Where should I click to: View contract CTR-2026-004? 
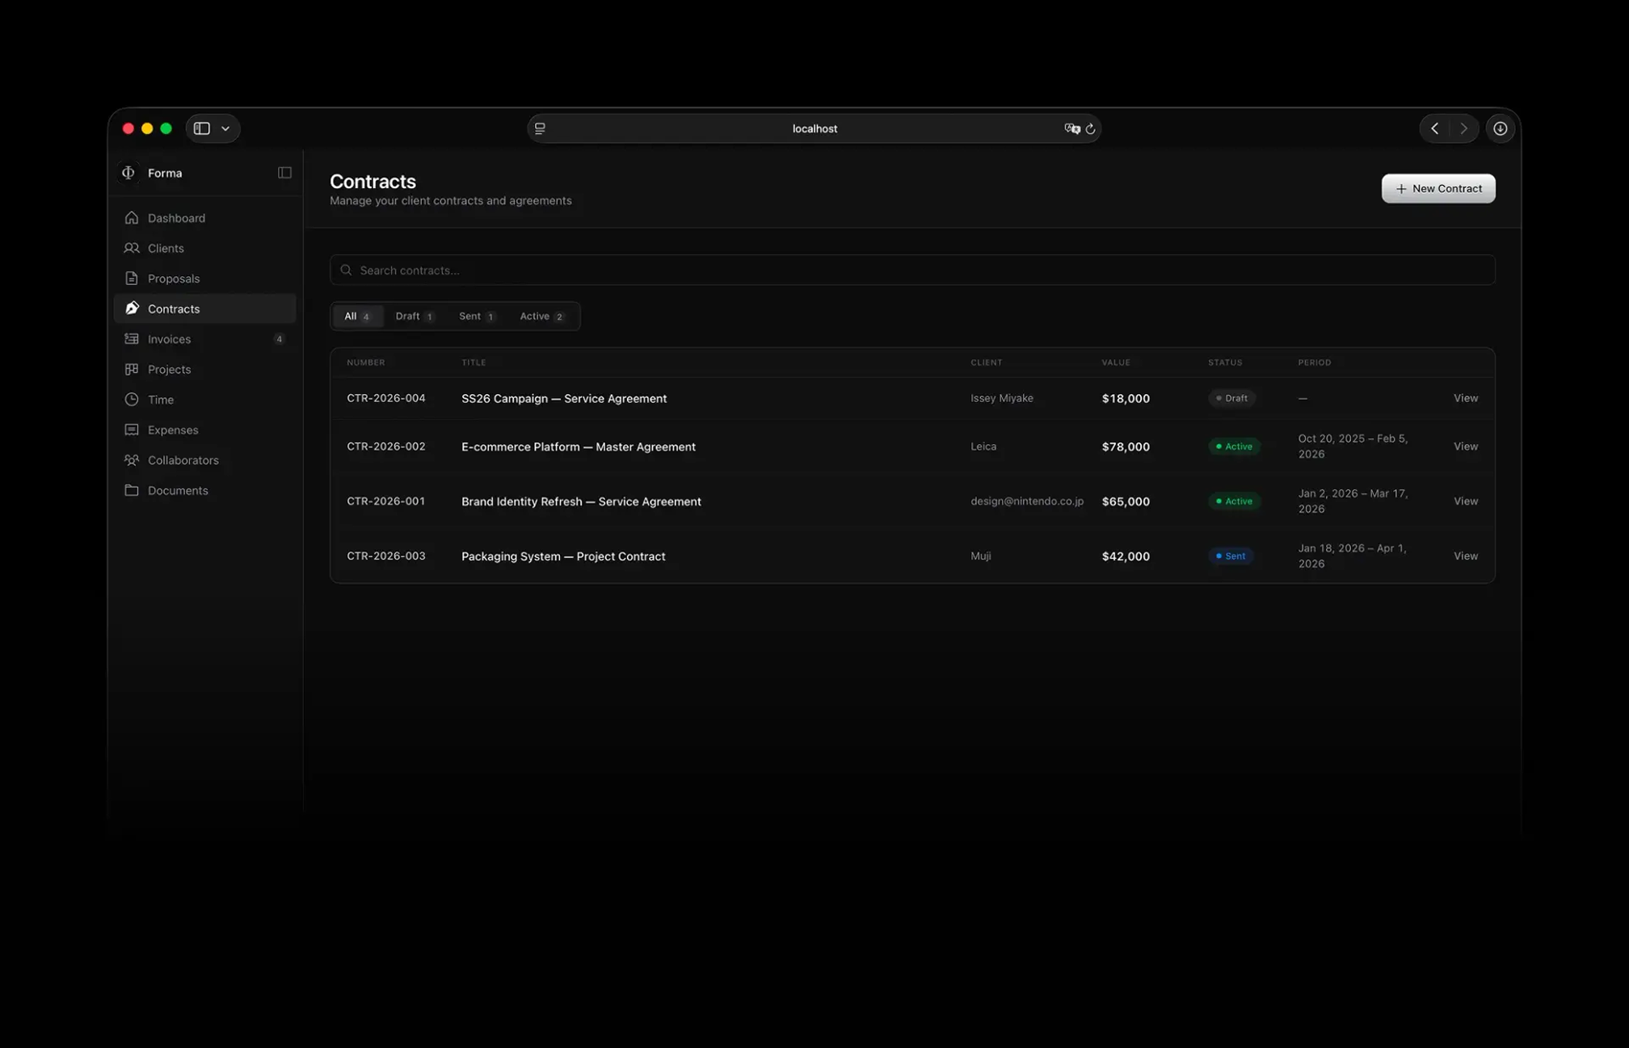[x=1465, y=398]
